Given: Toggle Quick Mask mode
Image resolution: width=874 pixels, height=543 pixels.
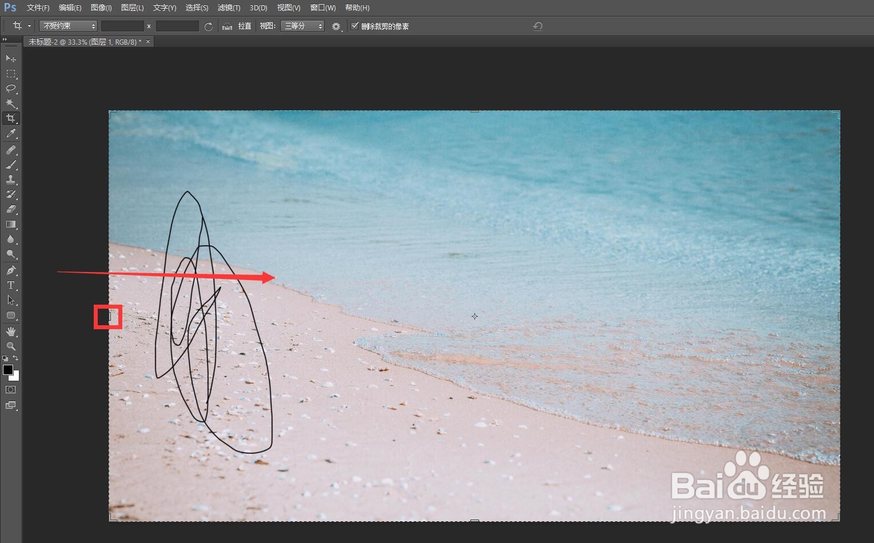Looking at the screenshot, I should coord(11,390).
